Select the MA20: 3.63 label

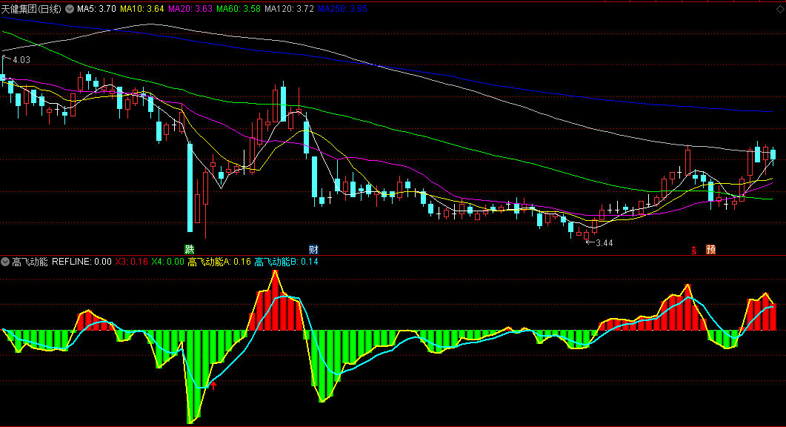(190, 9)
